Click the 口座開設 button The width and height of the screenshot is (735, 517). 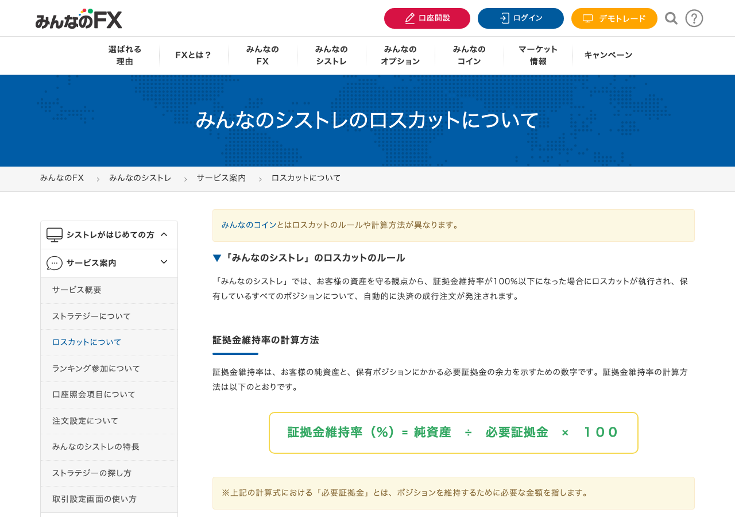coord(427,18)
